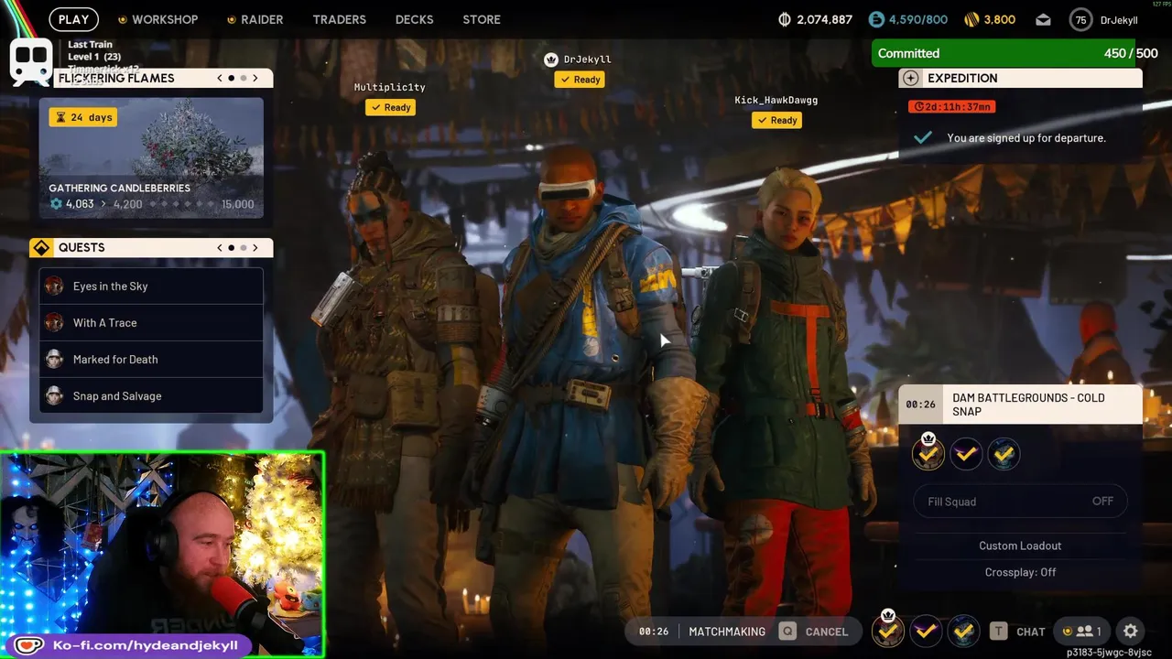Click the level 75 badge
Screen dimensions: 1172x659
1081,19
